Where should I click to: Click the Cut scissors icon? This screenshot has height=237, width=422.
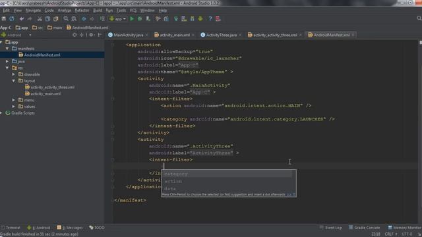coord(40,19)
